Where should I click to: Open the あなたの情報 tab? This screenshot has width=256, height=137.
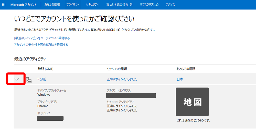[52, 5]
